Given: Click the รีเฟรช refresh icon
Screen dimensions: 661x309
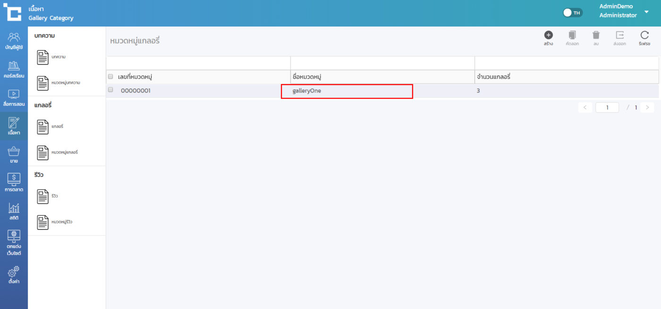Looking at the screenshot, I should pos(644,35).
